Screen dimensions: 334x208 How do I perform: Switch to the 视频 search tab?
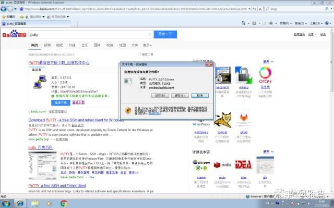click(x=110, y=45)
